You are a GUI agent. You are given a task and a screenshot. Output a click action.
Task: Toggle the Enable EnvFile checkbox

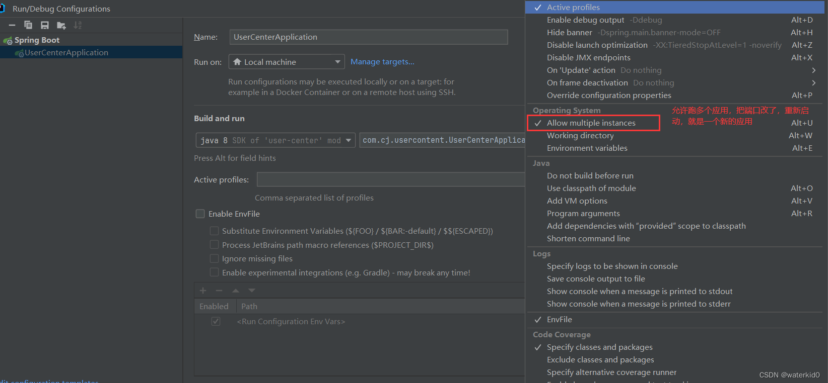pos(200,214)
